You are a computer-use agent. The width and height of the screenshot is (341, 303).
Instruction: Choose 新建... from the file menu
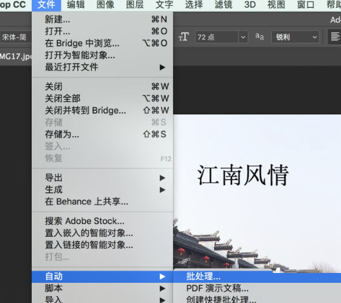103,20
